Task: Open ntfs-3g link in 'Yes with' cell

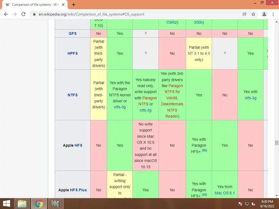Action: click(251, 98)
